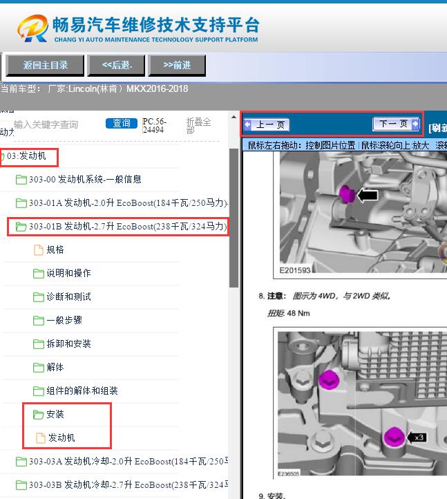
Task: Expand folder icon of 303-03B 发动机冷却-2.7升
Action: pos(21,485)
